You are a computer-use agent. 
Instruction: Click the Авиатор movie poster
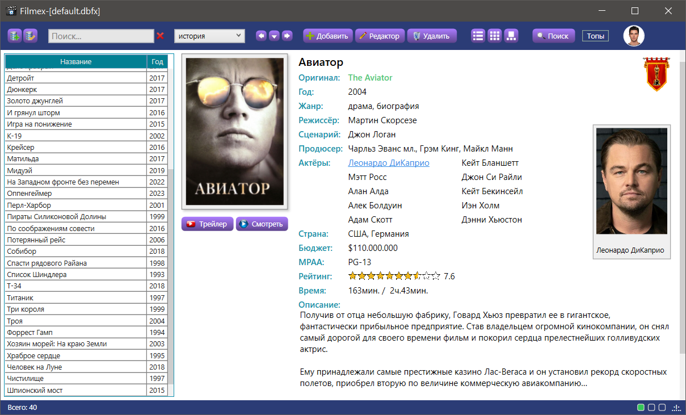coord(234,131)
